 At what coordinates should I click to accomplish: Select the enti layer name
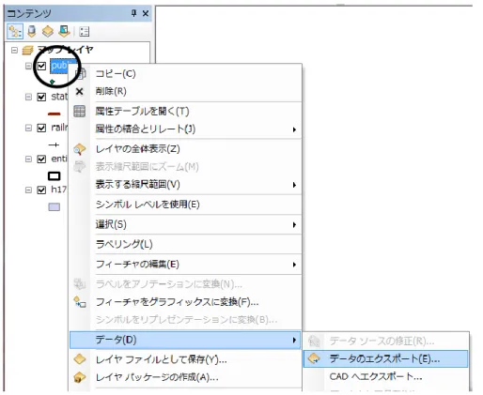(59, 159)
